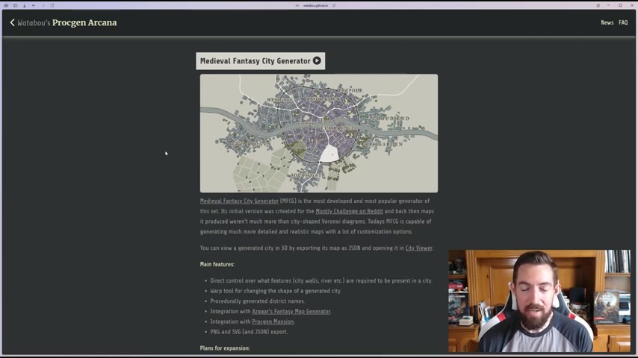638x358 pixels.
Task: Open the Procgen Mansion link
Action: click(x=273, y=321)
